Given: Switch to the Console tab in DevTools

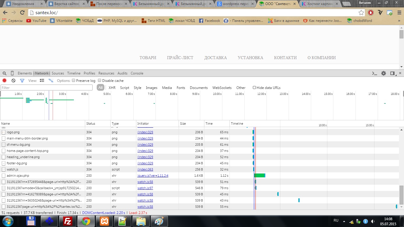Looking at the screenshot, I should (137, 73).
